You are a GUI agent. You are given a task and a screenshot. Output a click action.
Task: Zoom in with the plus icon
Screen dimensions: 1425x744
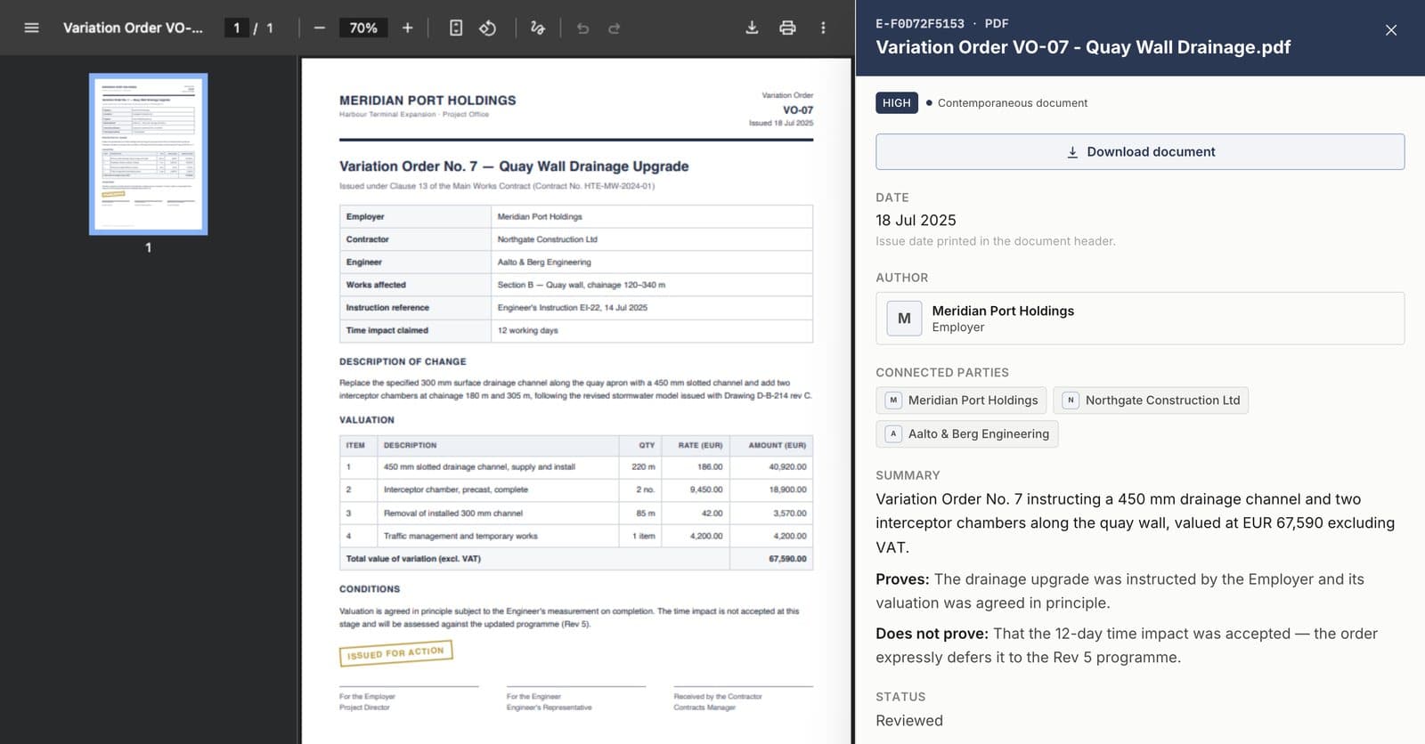(x=407, y=28)
